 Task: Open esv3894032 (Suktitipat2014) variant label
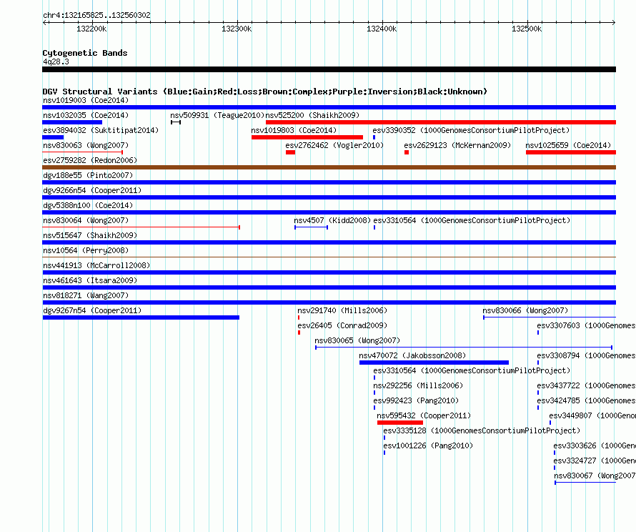[x=101, y=130]
